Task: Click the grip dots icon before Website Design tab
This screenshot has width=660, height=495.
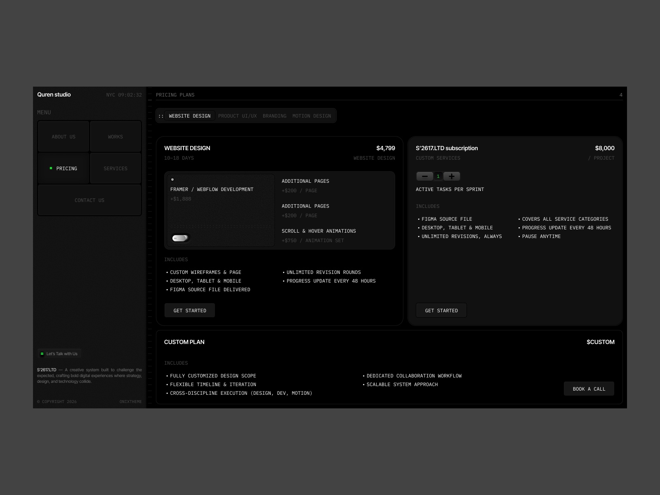Action: (x=161, y=116)
